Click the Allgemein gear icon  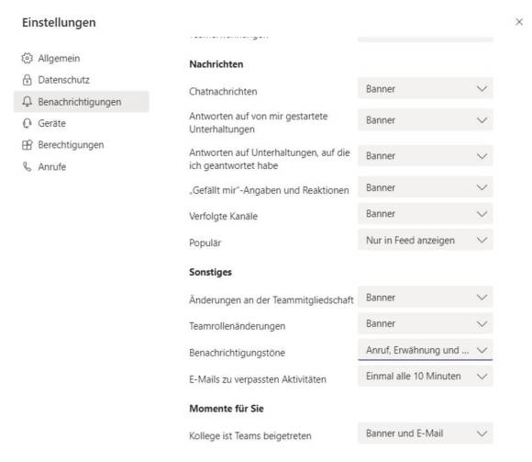click(28, 58)
